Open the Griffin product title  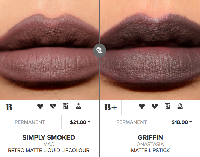tap(150, 137)
